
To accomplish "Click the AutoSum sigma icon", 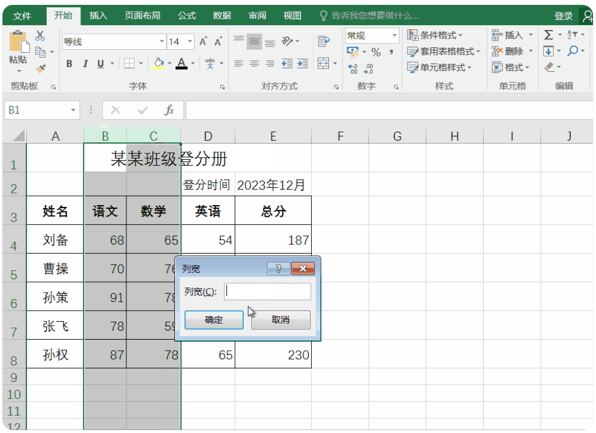I will [548, 36].
